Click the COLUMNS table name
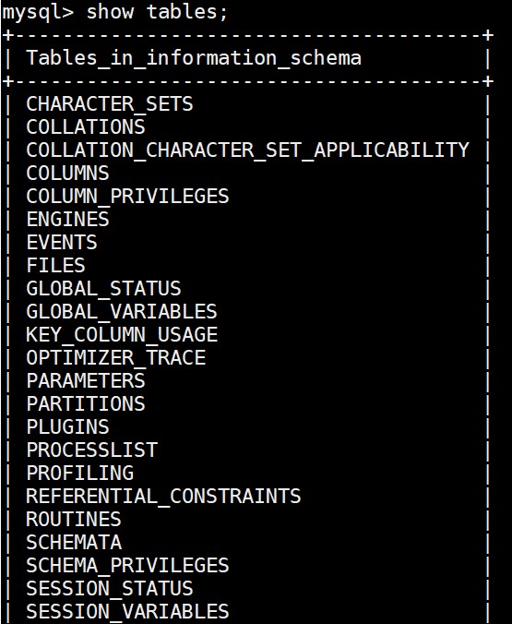 pos(67,174)
